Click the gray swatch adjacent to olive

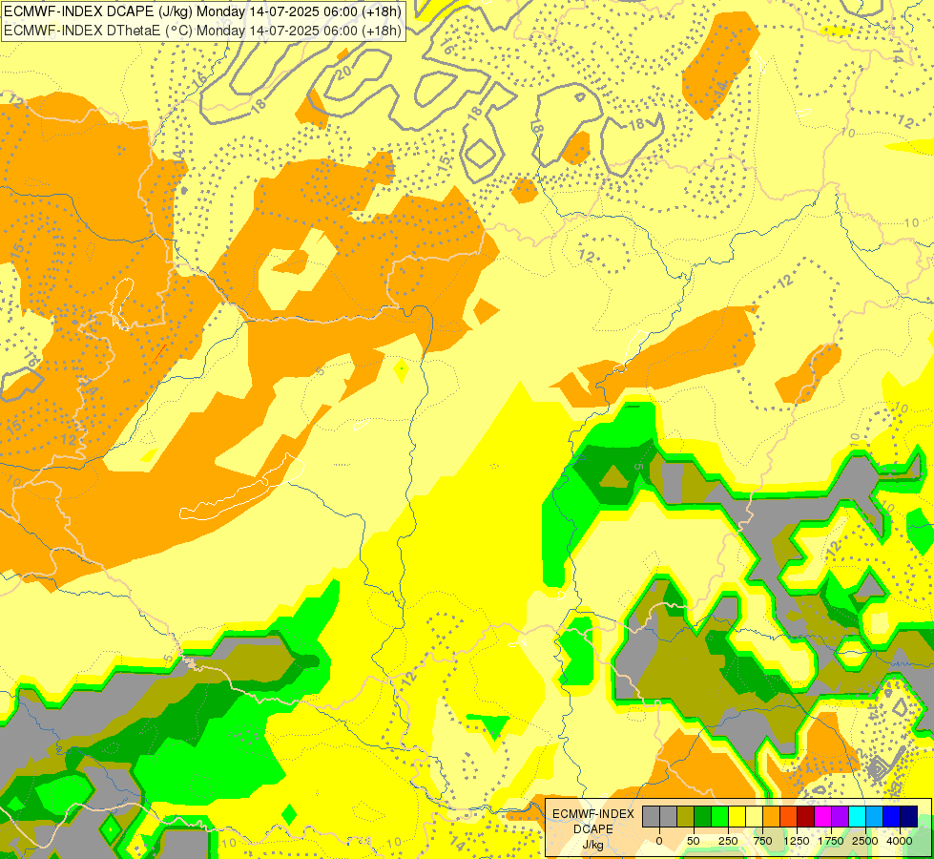[x=669, y=816]
